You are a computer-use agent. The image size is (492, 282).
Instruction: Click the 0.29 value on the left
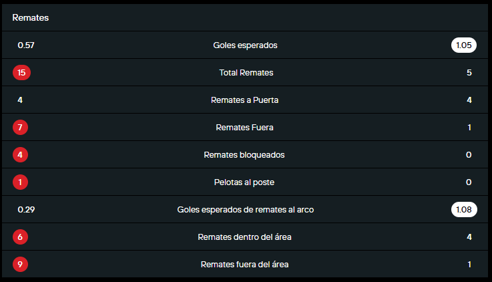pyautogui.click(x=26, y=209)
